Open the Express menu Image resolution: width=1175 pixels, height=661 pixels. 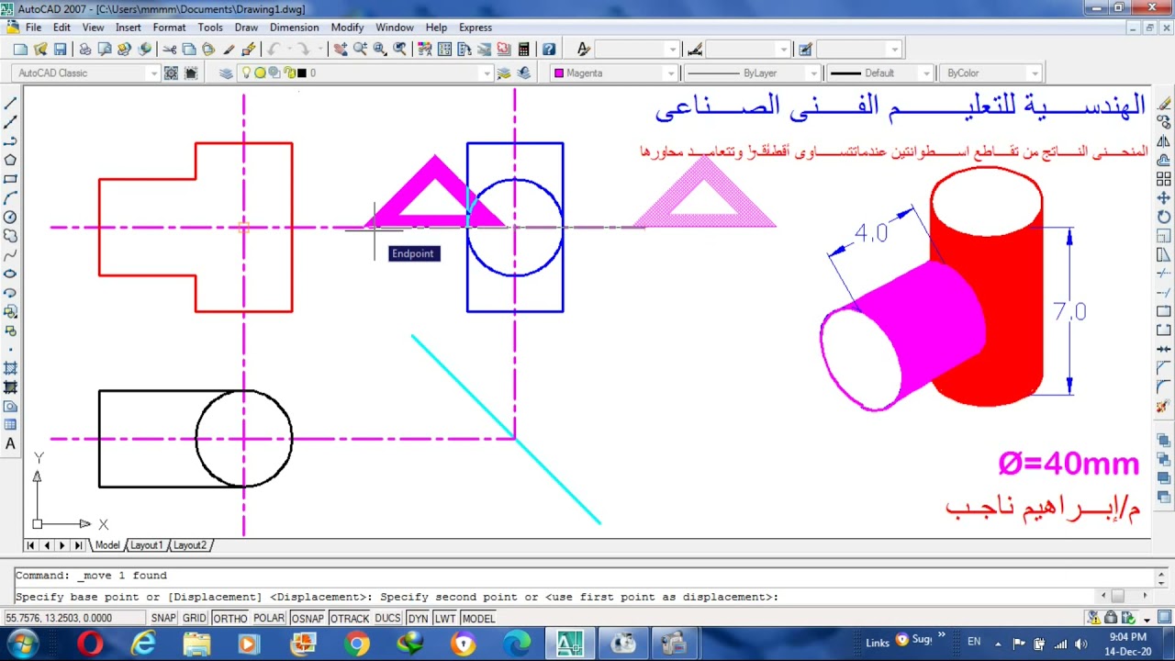click(476, 28)
